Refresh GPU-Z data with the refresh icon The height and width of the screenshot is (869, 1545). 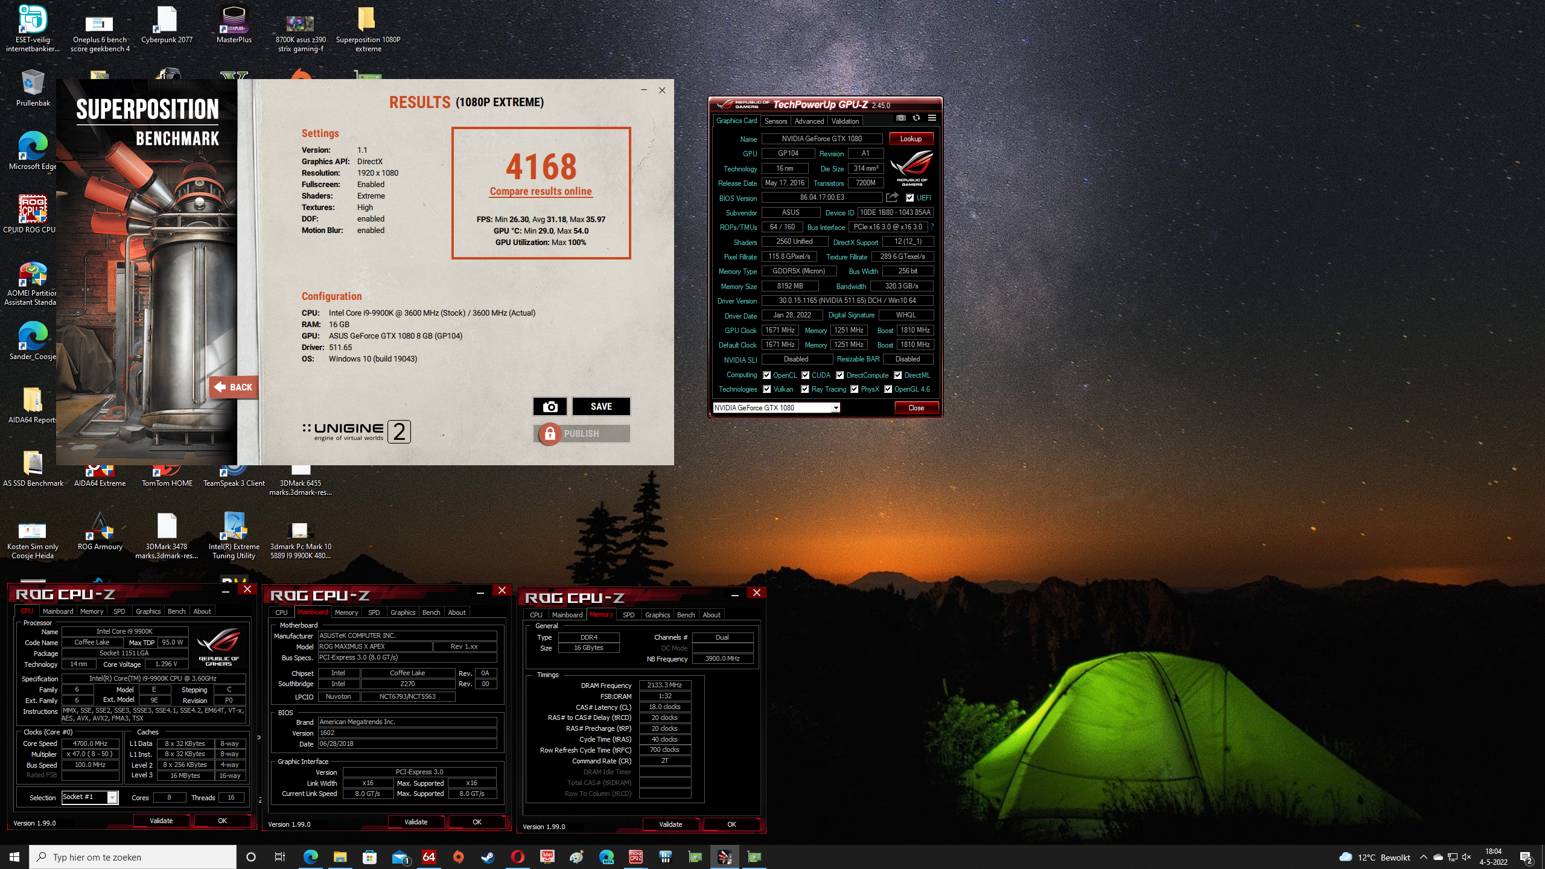916,118
